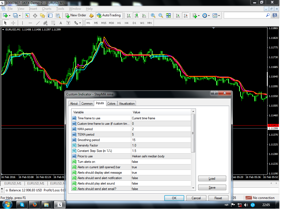Toggle the H4 timeframe button
The height and width of the screenshot is (212, 286).
click(126, 23)
